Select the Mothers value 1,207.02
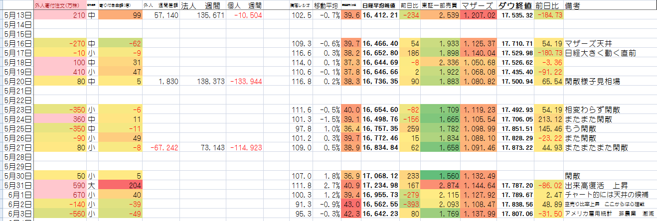657x221 pixels. click(x=479, y=15)
